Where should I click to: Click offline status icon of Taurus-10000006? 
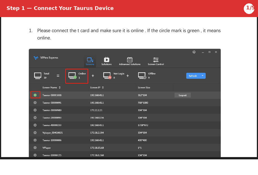(35, 140)
